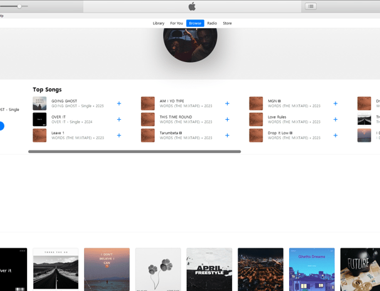Open the Love Rules song title
Image resolution: width=380 pixels, height=291 pixels.
coord(277,117)
